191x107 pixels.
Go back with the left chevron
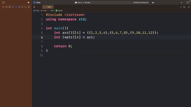[38, 7]
